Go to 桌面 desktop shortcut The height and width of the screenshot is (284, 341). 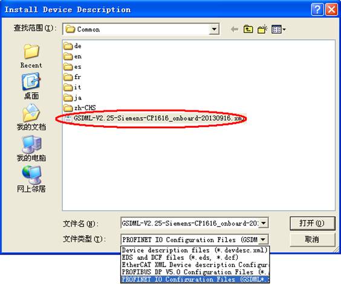[x=31, y=86]
